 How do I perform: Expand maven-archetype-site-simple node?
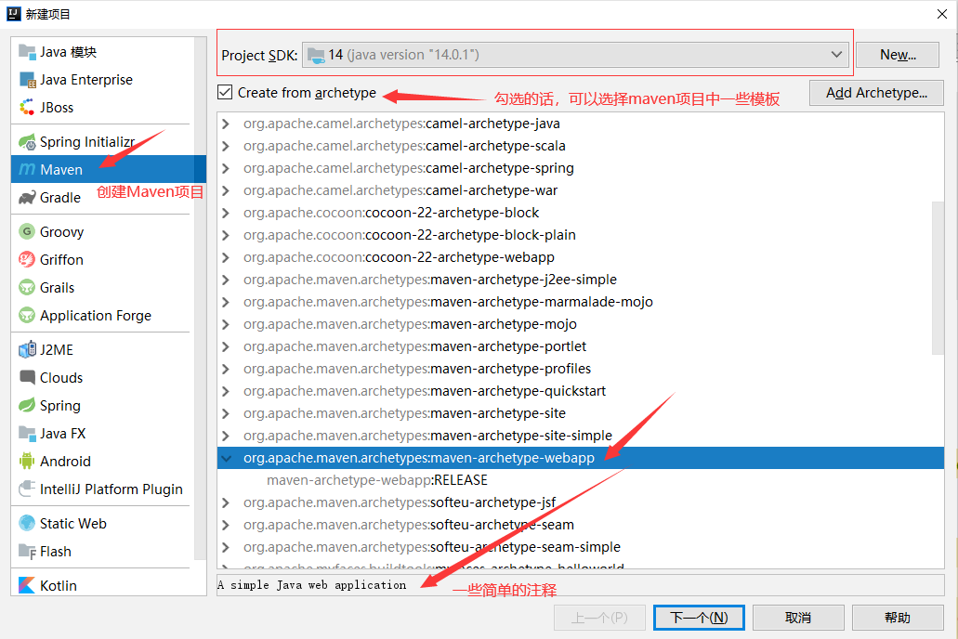[226, 436]
